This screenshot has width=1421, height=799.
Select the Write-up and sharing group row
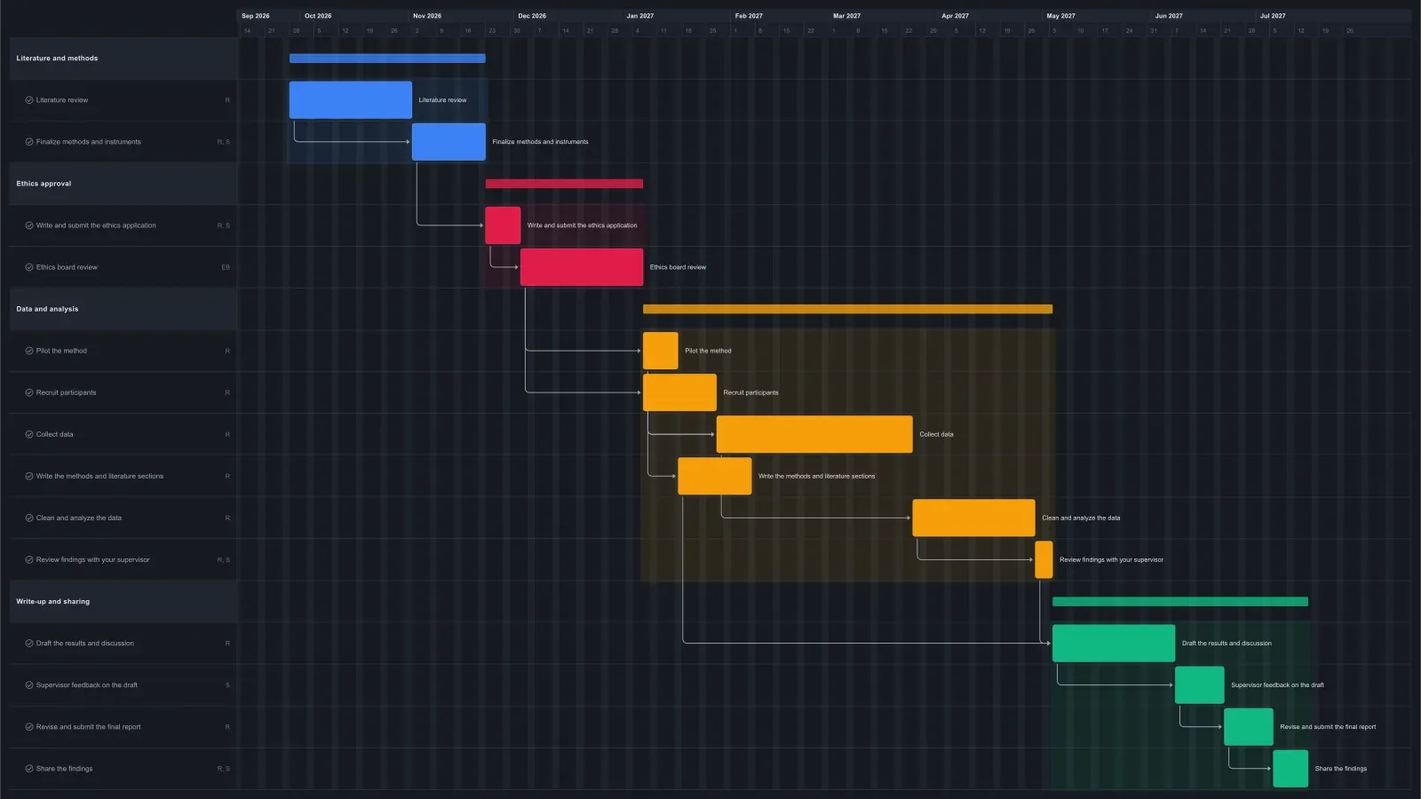click(123, 602)
